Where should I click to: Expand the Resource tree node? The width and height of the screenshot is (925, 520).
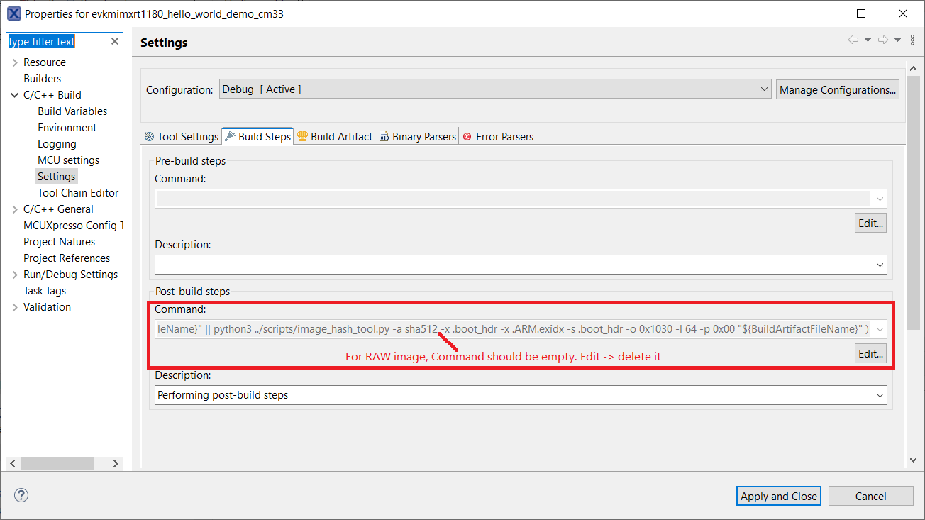[x=15, y=62]
